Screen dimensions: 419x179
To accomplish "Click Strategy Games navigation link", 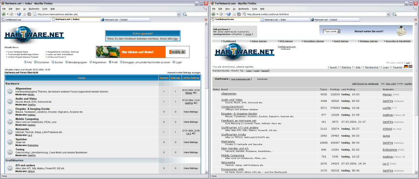I will pos(368,41).
